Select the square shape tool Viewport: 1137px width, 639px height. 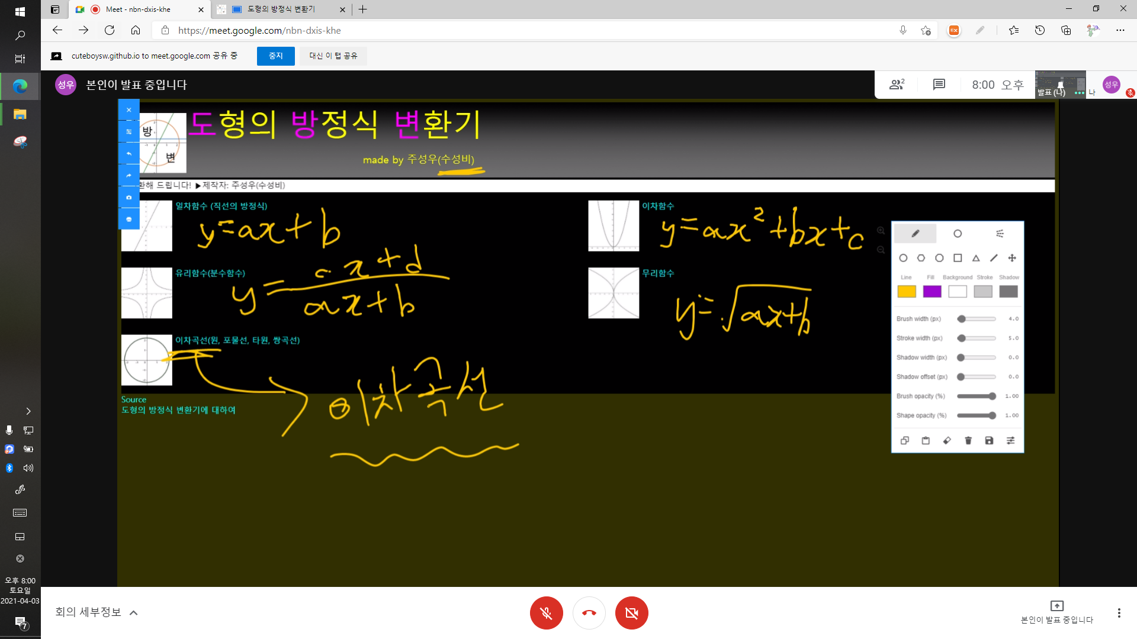958,258
